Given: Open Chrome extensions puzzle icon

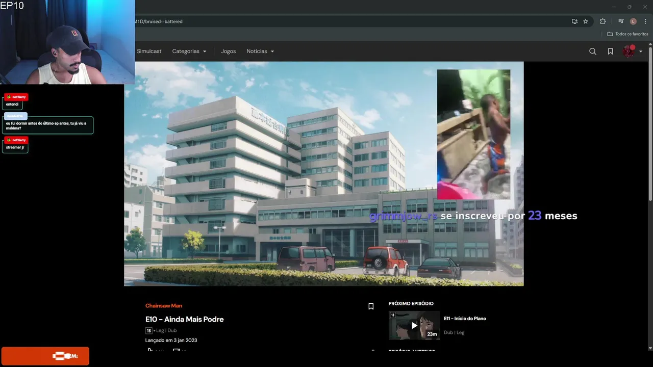Looking at the screenshot, I should [602, 21].
